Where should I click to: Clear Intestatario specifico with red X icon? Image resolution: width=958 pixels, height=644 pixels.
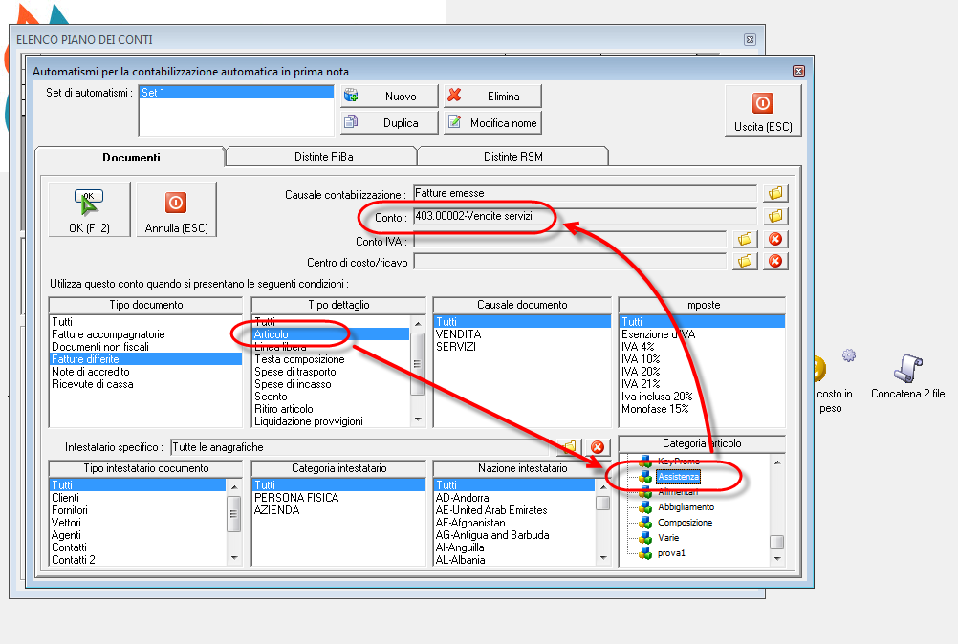coord(598,447)
